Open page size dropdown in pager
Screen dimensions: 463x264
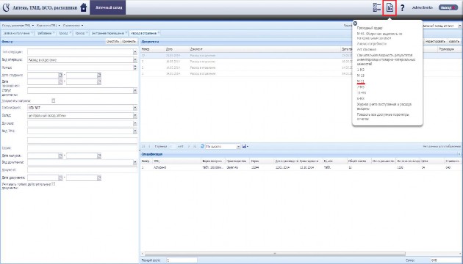click(x=238, y=146)
